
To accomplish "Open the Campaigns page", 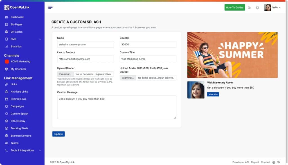I will point(17,106).
